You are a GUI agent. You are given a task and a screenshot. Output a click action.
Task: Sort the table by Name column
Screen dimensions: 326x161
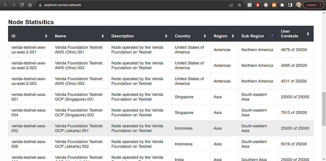[x=103, y=36]
